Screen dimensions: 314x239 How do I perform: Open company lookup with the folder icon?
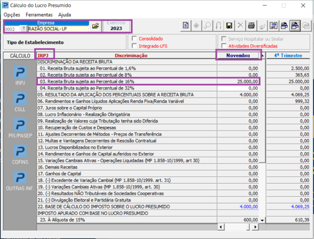[95, 26]
